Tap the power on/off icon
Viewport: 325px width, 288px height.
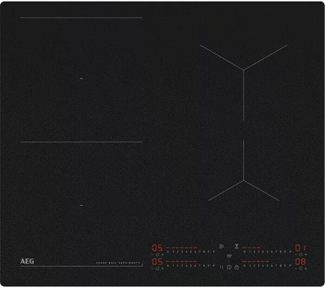[x=229, y=267]
